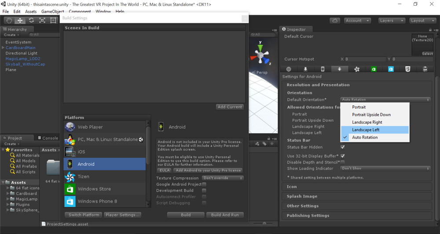Select the Rotate tool in toolbar
This screenshot has width=440, height=234.
coord(31,20)
